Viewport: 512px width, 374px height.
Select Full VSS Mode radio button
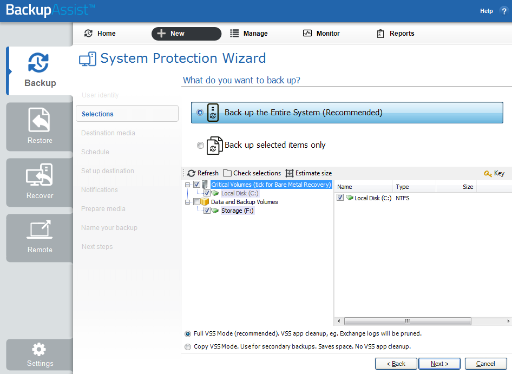[x=188, y=334]
